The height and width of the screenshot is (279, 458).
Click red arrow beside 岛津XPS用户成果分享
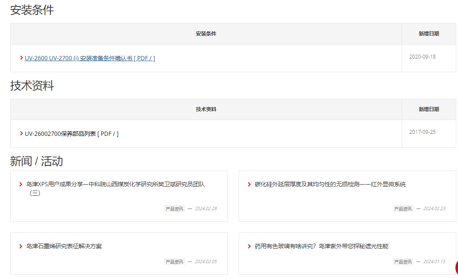(21, 184)
